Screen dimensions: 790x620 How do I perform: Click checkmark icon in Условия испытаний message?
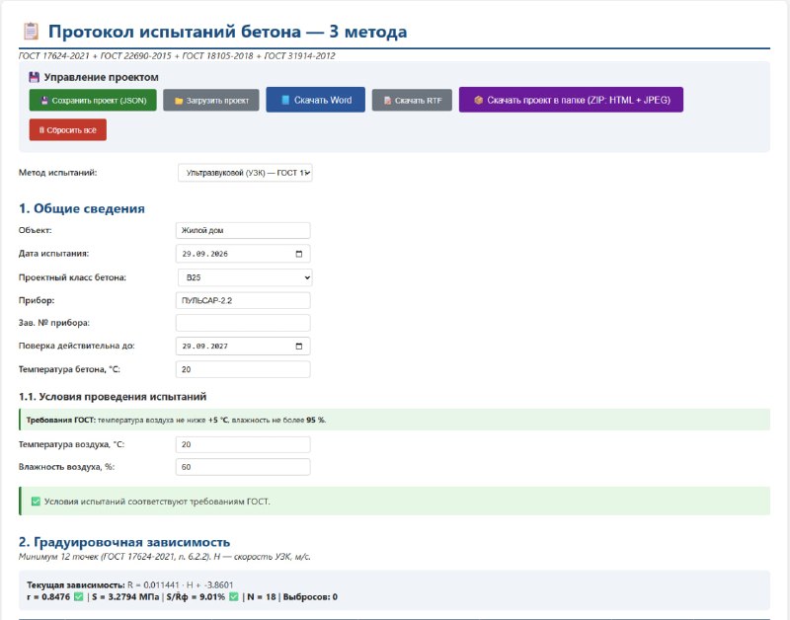point(36,502)
